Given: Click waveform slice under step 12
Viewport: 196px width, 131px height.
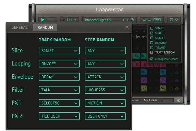Looking at the screenshot, I should point(138,37).
